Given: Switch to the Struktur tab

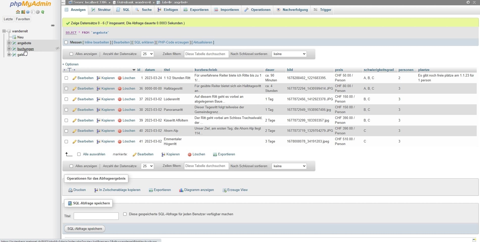Looking at the screenshot, I should pos(101,10).
